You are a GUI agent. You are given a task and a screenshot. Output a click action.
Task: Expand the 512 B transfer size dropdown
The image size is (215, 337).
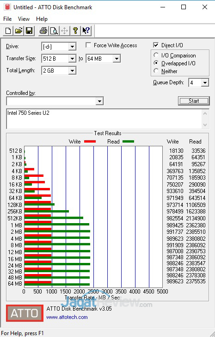tap(72, 59)
